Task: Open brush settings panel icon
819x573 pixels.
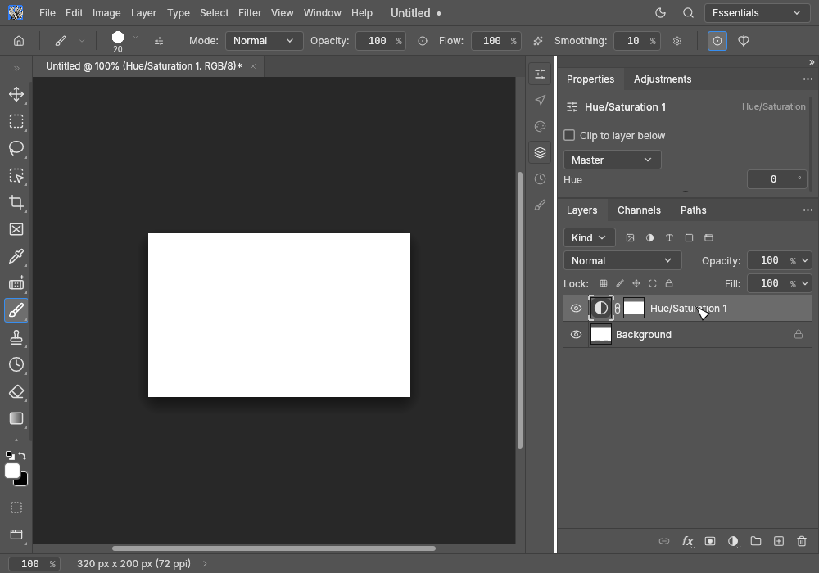Action: point(159,41)
